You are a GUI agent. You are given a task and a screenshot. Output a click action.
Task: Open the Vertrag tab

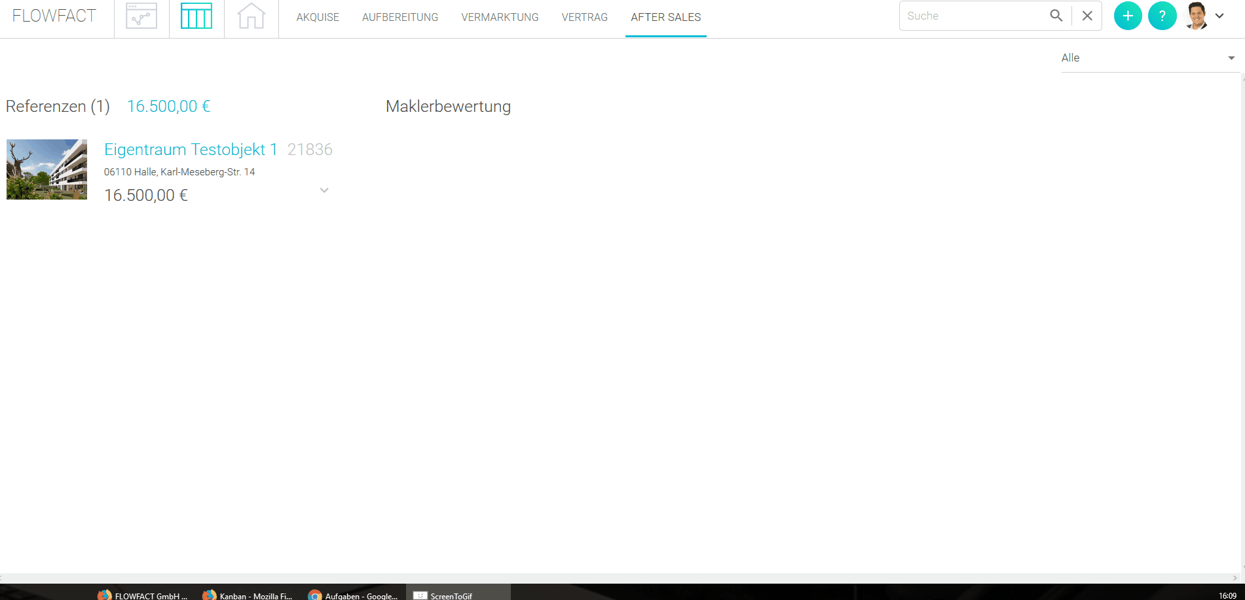click(x=584, y=17)
